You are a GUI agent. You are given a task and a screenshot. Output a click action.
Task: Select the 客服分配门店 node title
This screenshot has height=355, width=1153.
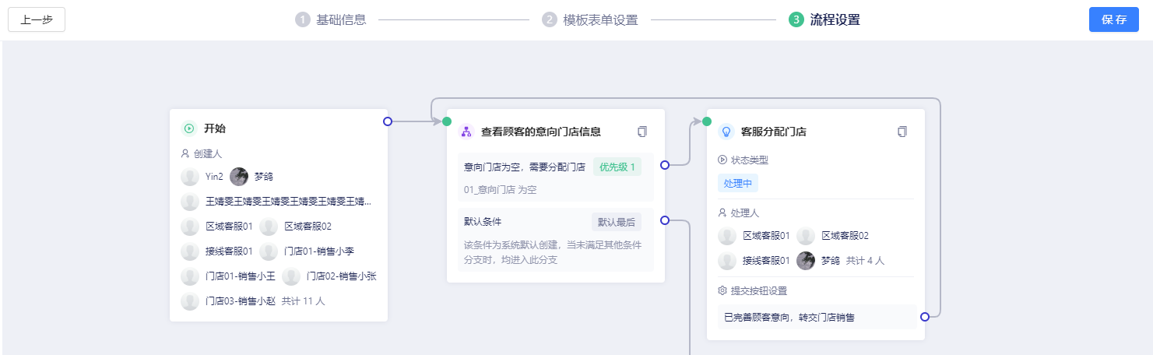[774, 132]
